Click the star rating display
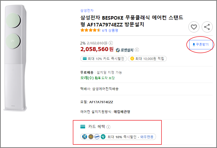Viewport: 217px width, 148px height. pyautogui.click(x=91, y=30)
